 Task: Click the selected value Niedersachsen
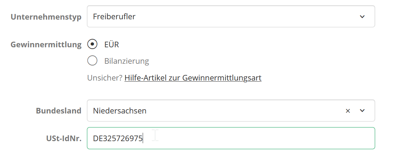point(120,111)
